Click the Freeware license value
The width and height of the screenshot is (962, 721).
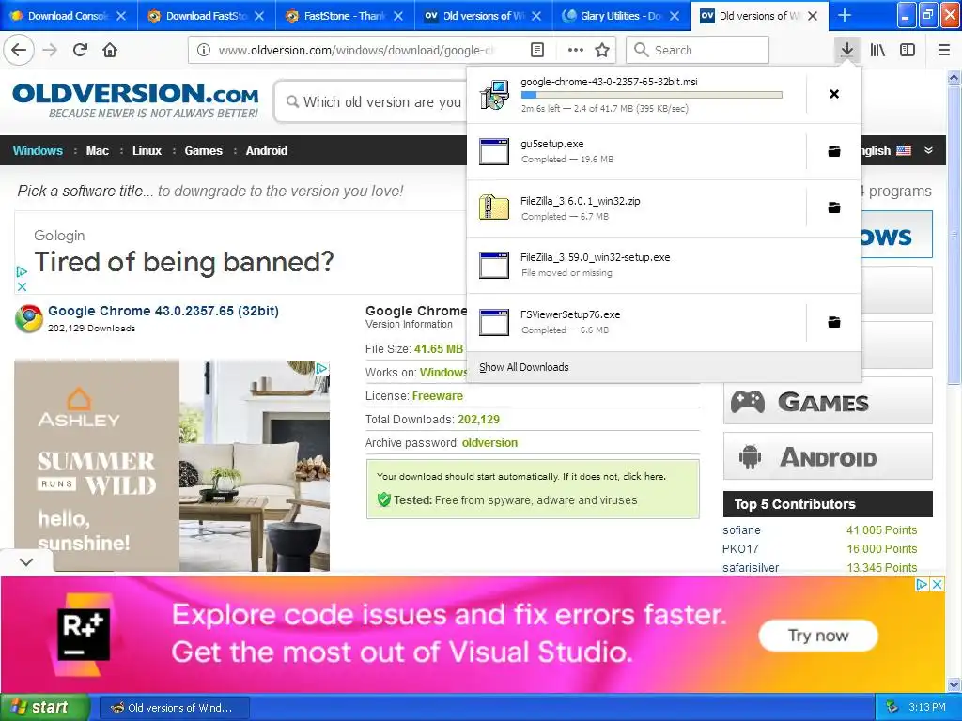[438, 396]
